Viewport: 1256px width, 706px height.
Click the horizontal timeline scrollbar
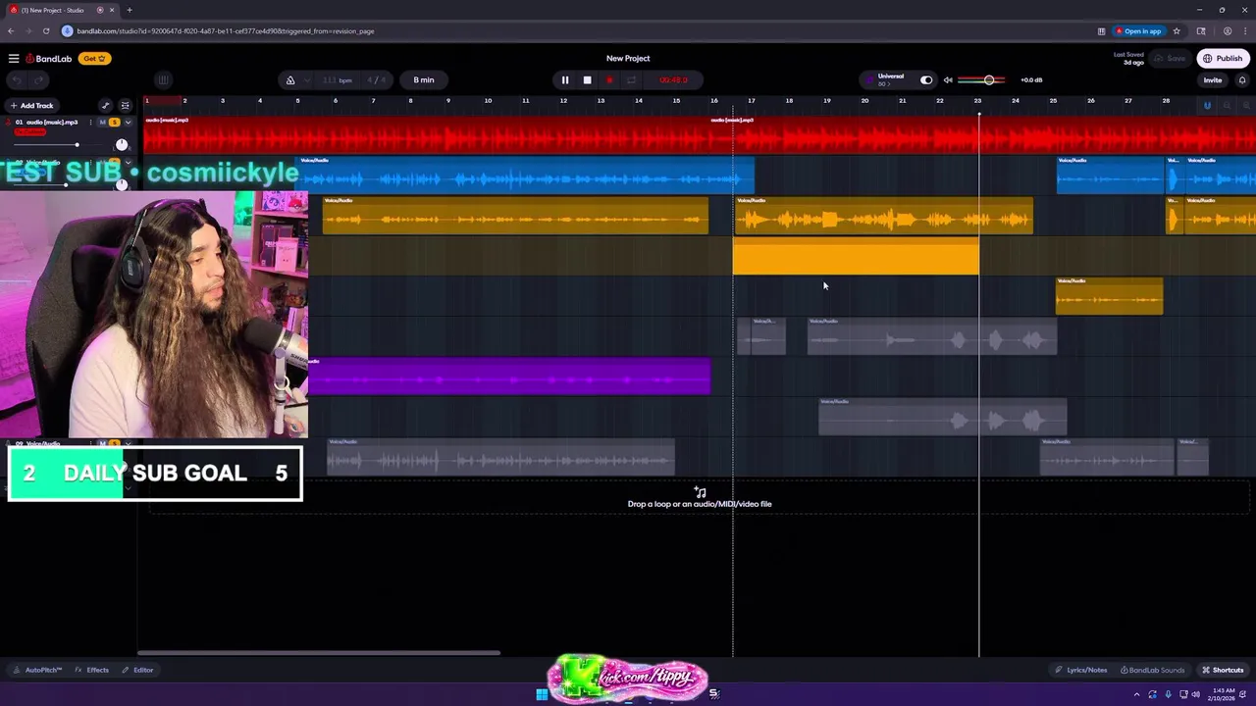(x=319, y=652)
